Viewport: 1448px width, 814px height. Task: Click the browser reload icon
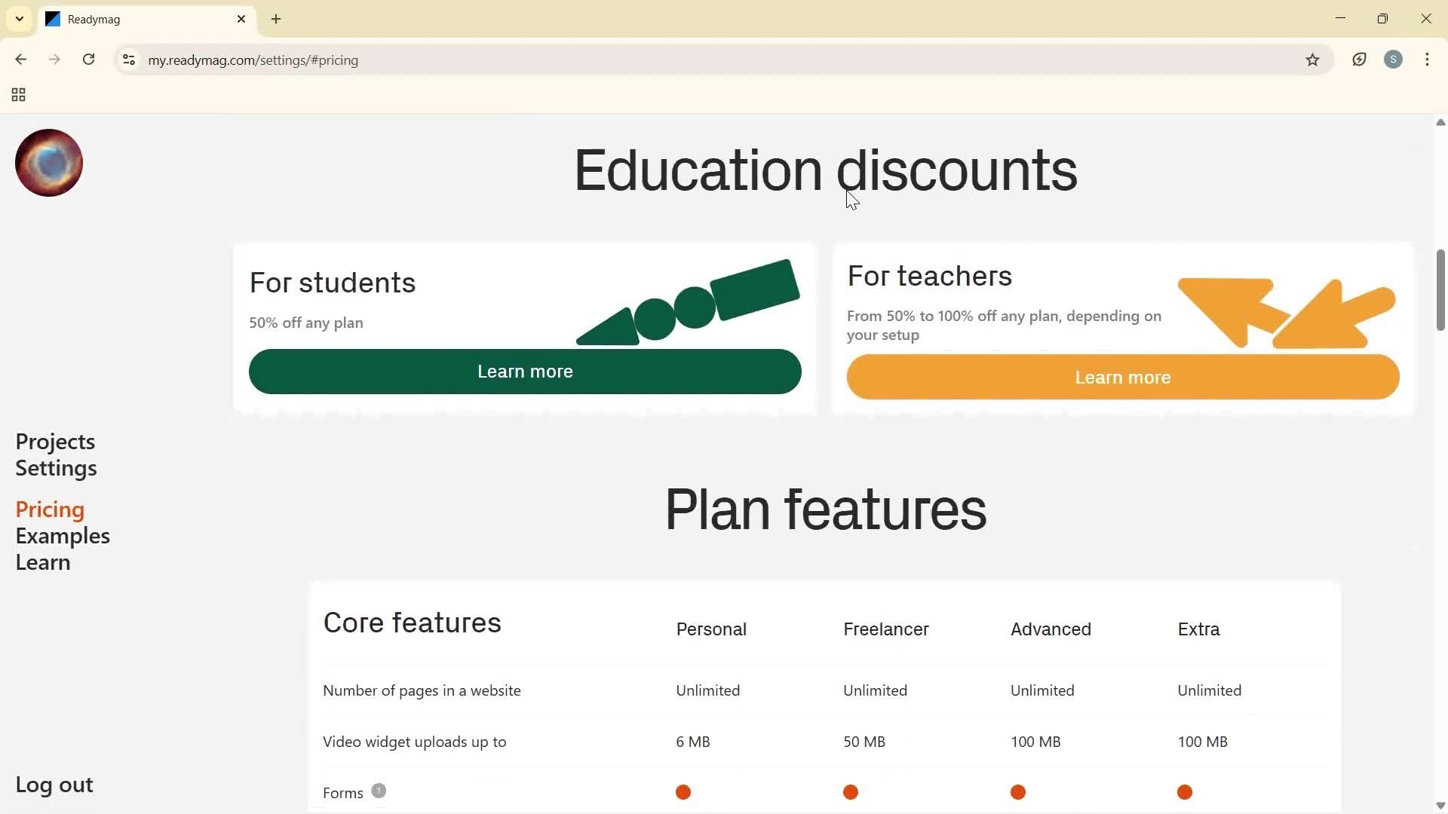(x=89, y=60)
